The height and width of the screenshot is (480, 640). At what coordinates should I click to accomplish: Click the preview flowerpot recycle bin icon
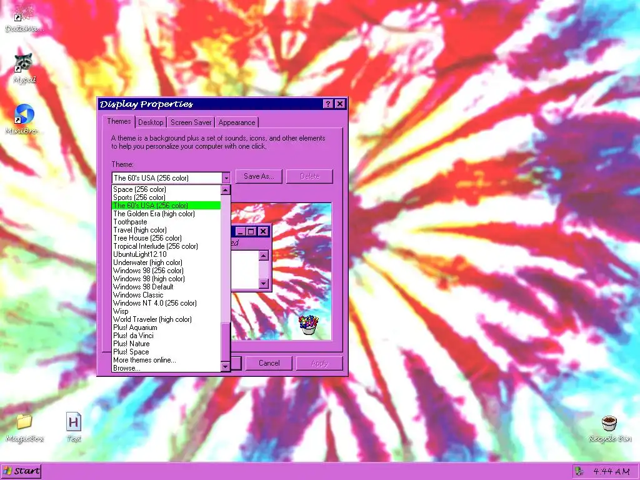click(x=309, y=325)
